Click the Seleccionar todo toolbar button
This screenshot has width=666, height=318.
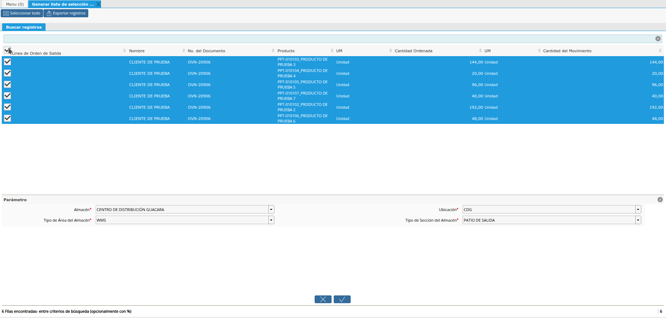tap(22, 13)
